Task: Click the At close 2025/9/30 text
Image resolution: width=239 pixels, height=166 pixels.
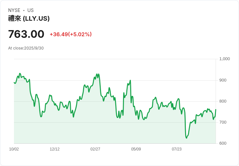Action: (x=26, y=48)
